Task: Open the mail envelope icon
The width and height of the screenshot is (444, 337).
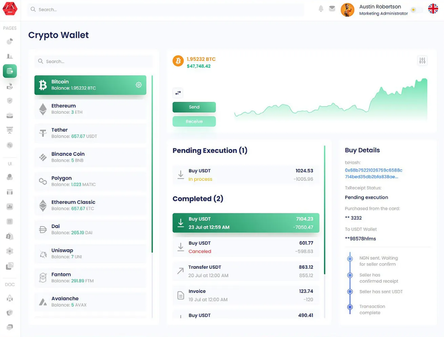Action: (332, 9)
